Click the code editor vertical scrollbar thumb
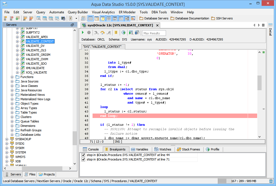 point(259,83)
